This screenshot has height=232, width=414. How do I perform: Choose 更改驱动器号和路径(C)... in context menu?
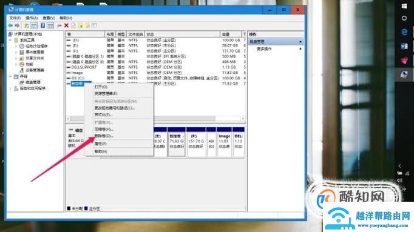click(x=115, y=108)
